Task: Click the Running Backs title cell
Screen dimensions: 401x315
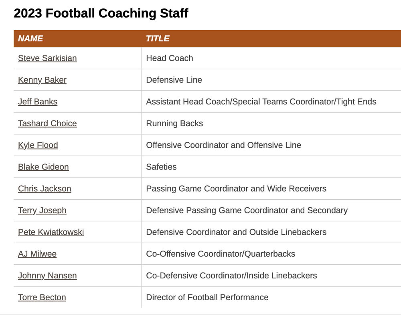Action: [x=174, y=123]
